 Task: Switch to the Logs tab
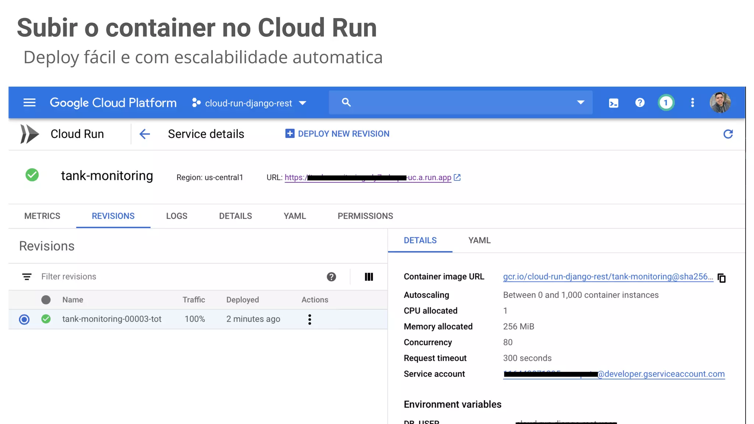(x=177, y=216)
